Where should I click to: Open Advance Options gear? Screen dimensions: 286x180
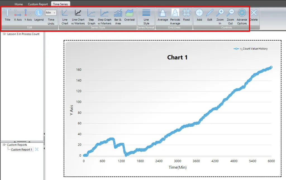(x=242, y=17)
